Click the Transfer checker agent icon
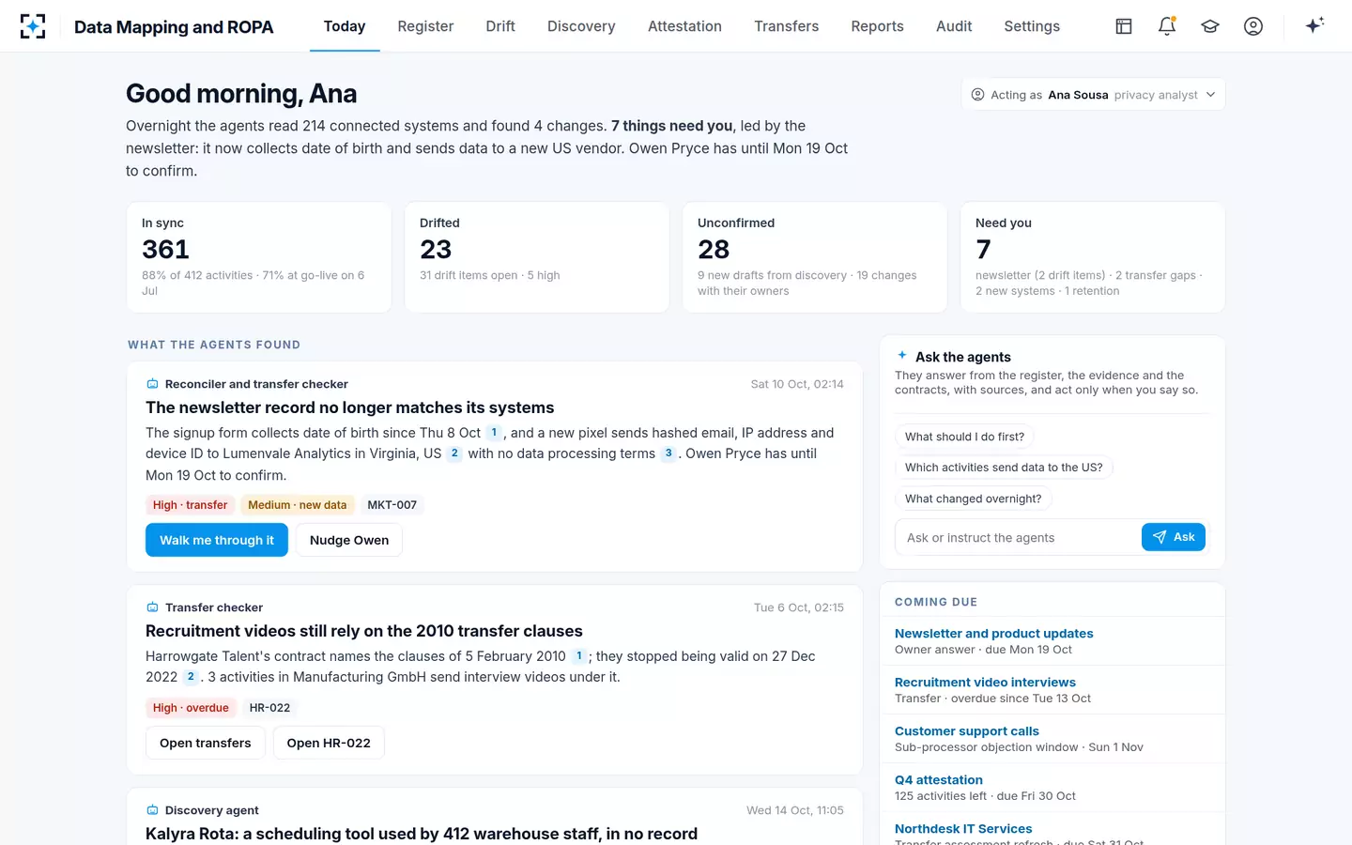 click(152, 607)
